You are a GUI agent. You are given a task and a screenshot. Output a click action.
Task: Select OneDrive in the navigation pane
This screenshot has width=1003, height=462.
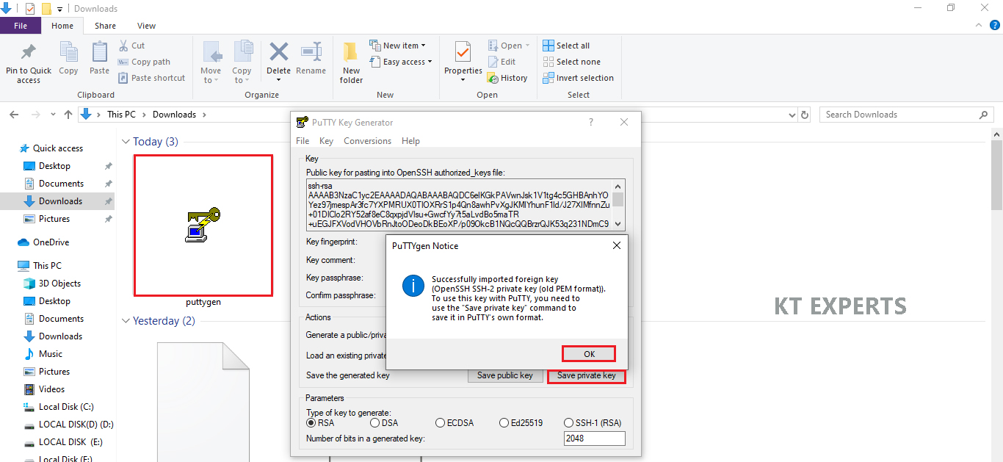[x=43, y=242]
